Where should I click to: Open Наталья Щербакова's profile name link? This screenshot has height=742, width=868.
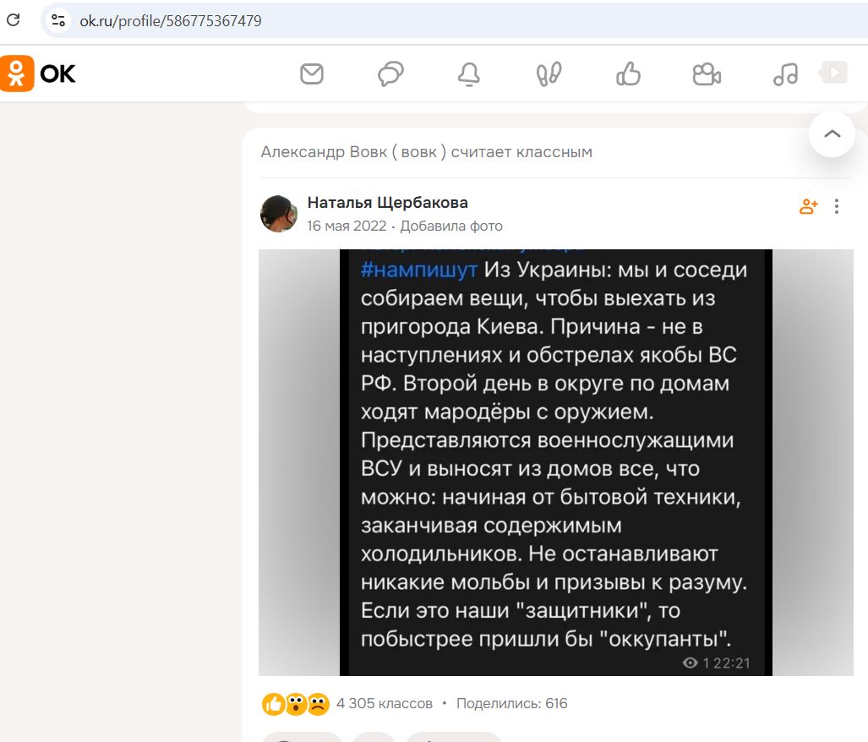(387, 203)
